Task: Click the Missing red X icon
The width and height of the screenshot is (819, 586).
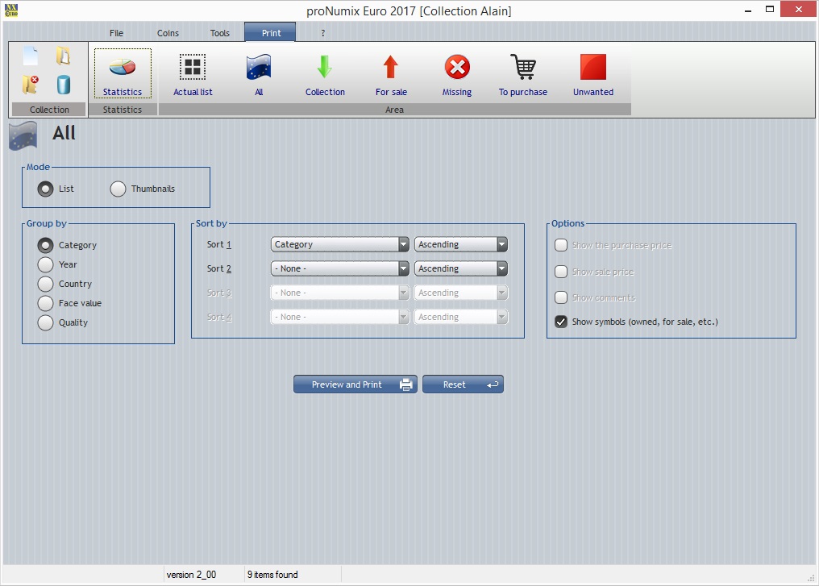Action: click(457, 68)
